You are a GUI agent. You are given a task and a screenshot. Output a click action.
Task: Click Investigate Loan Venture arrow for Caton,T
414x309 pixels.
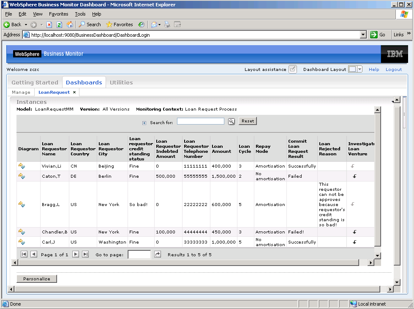tap(354, 176)
